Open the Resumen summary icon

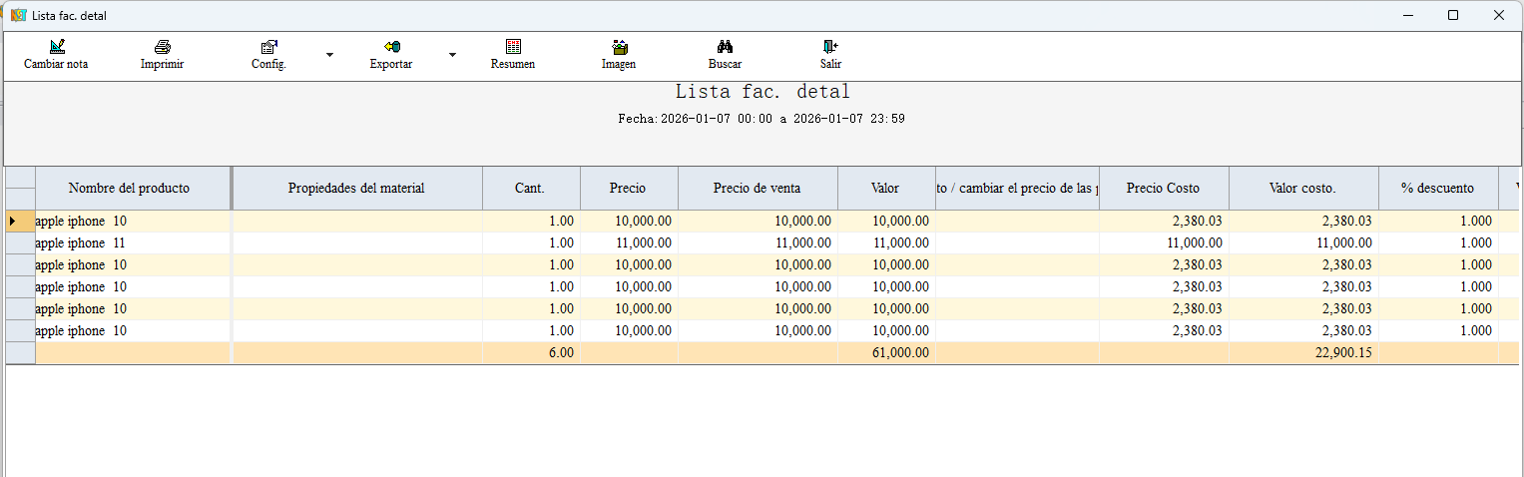click(x=513, y=47)
